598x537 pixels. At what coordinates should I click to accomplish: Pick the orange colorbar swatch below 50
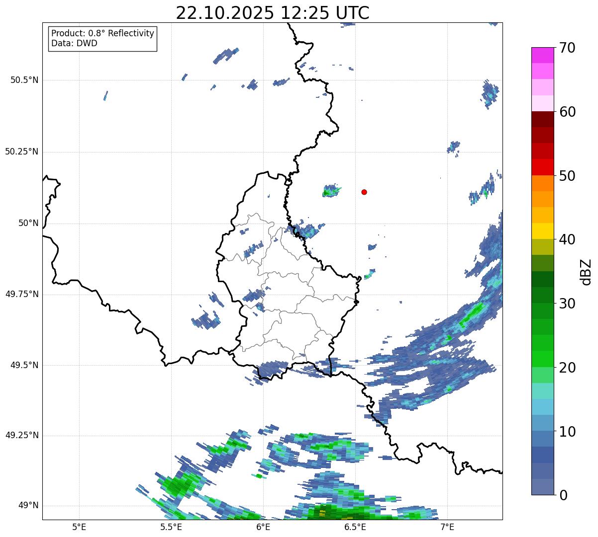pyautogui.click(x=542, y=183)
